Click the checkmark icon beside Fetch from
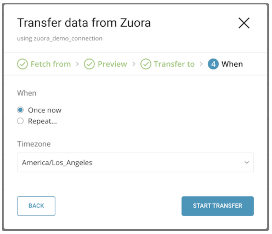The width and height of the screenshot is (272, 234). 22,64
